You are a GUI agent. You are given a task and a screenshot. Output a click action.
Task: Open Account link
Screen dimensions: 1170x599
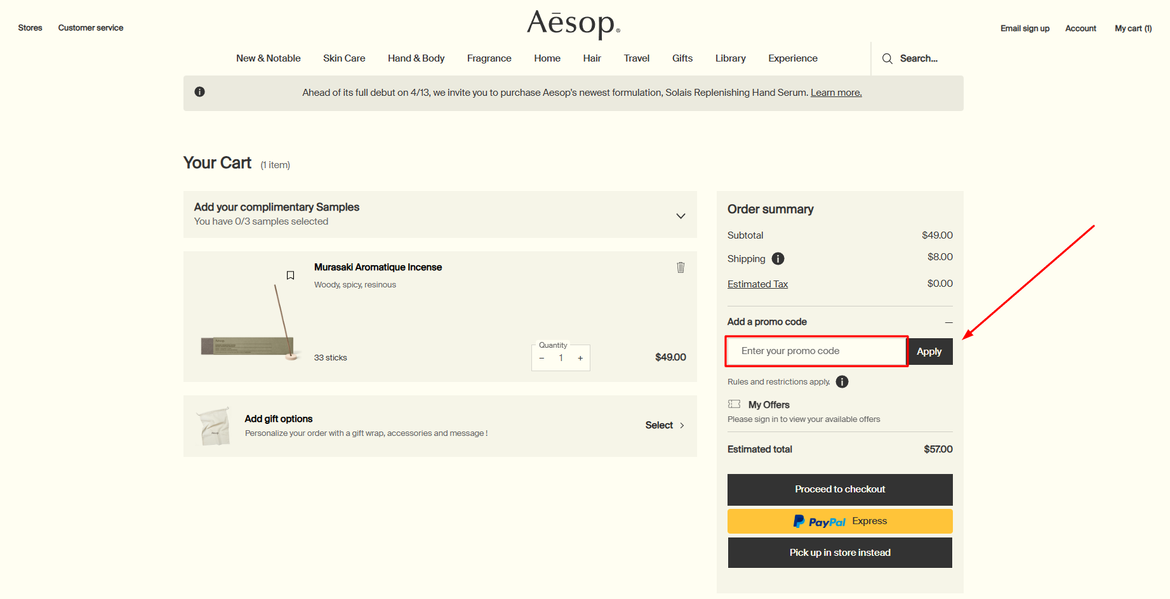pyautogui.click(x=1080, y=29)
